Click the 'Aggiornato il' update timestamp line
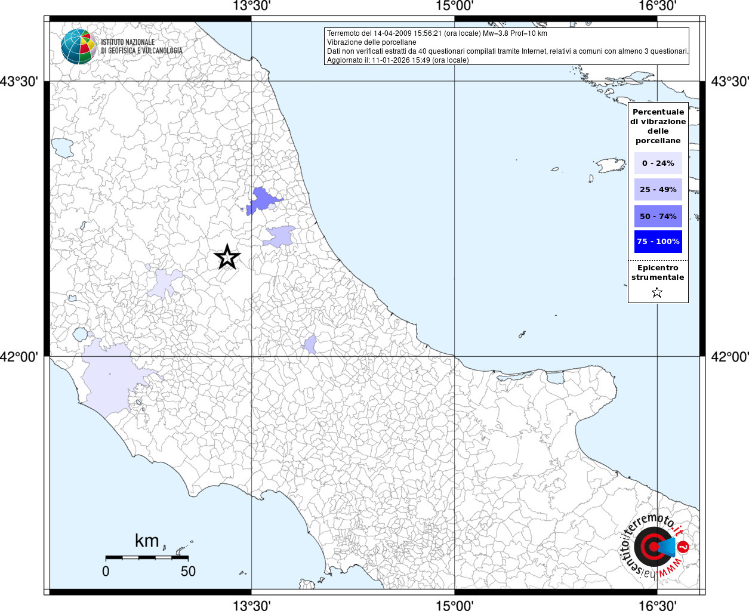Viewport: 749px width, 611px height. click(397, 60)
